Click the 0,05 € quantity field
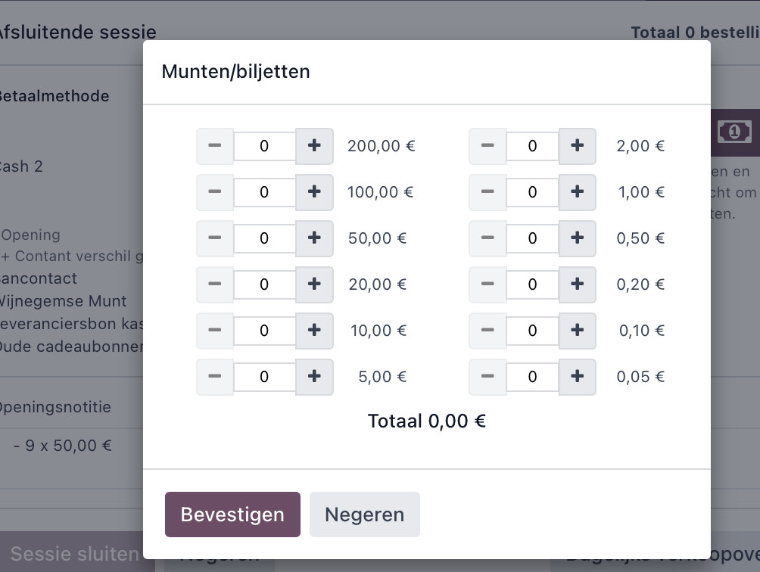 point(533,376)
